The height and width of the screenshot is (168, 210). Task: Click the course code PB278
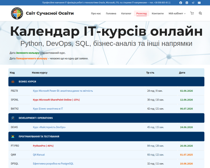[14, 91]
